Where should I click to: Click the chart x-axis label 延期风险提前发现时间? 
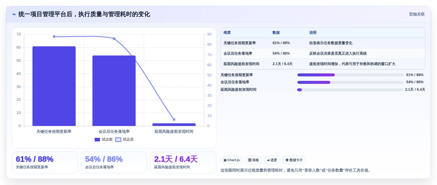pyautogui.click(x=174, y=132)
